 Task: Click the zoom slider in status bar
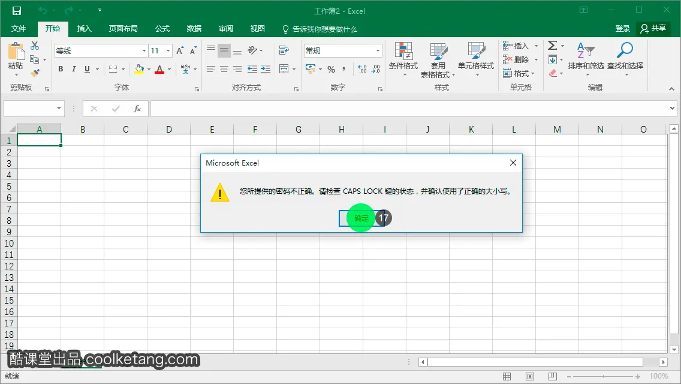[x=603, y=377]
